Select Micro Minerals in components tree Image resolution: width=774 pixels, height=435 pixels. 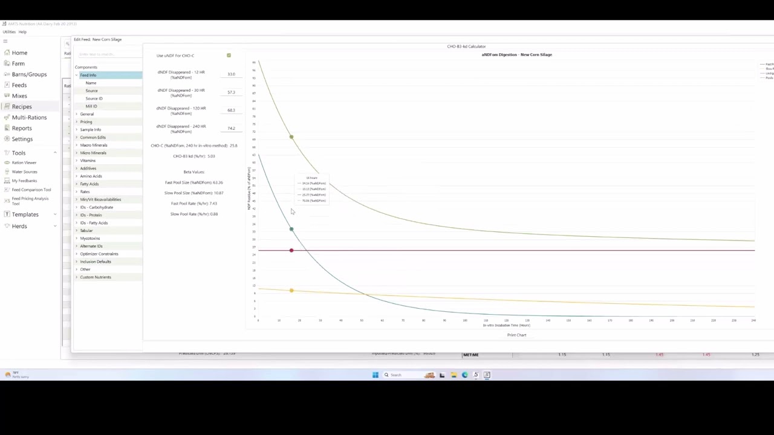point(93,153)
